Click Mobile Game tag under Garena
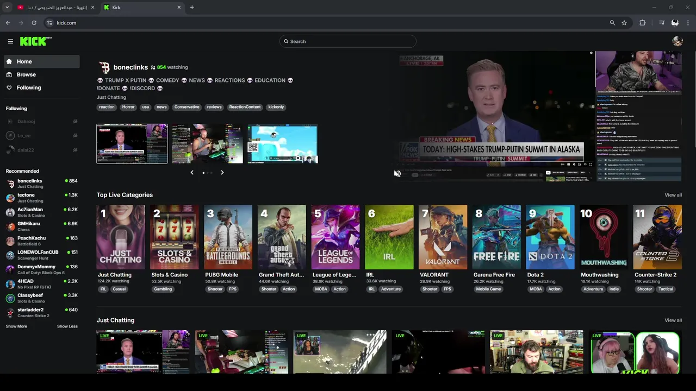The image size is (696, 391). [488, 289]
